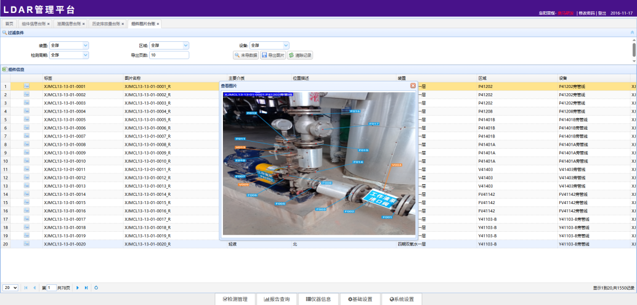Open picture icon for row XJMCL13-13-01-0013

(x=27, y=186)
